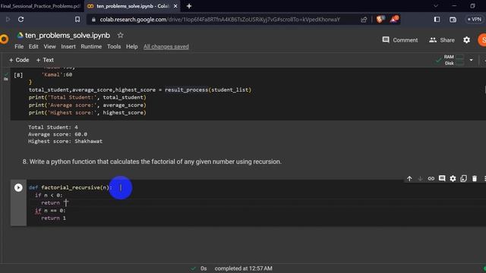486x273 pixels.
Task: Bookmark this page in the browser
Action: 77,19
